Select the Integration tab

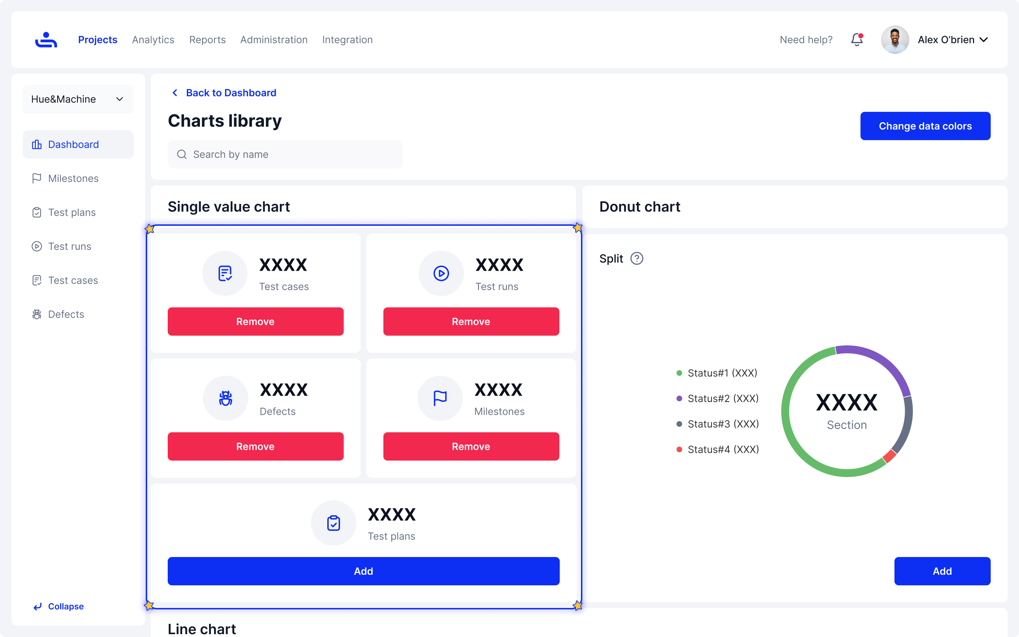pyautogui.click(x=347, y=40)
